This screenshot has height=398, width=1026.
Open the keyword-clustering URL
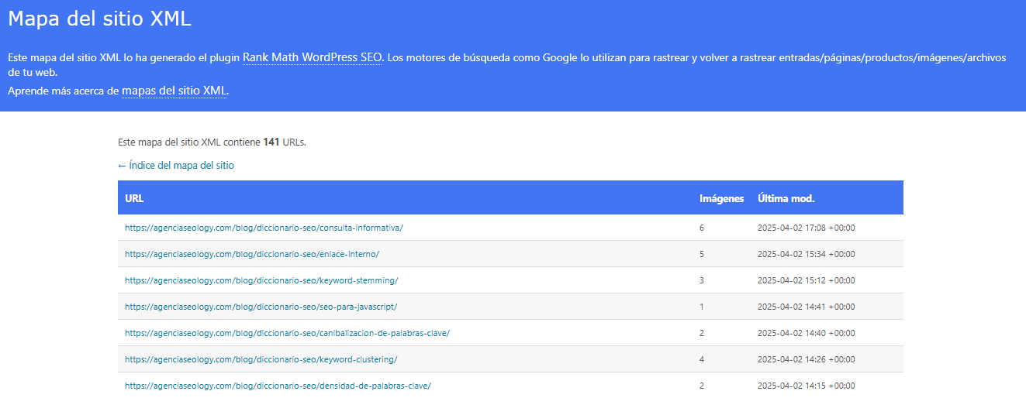tap(261, 359)
